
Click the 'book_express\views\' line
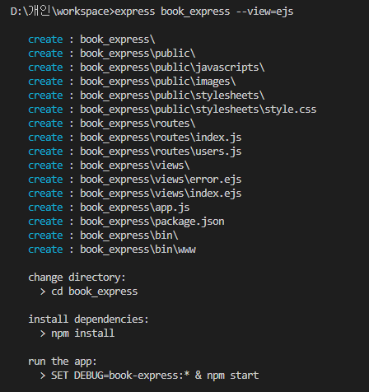[109, 166]
